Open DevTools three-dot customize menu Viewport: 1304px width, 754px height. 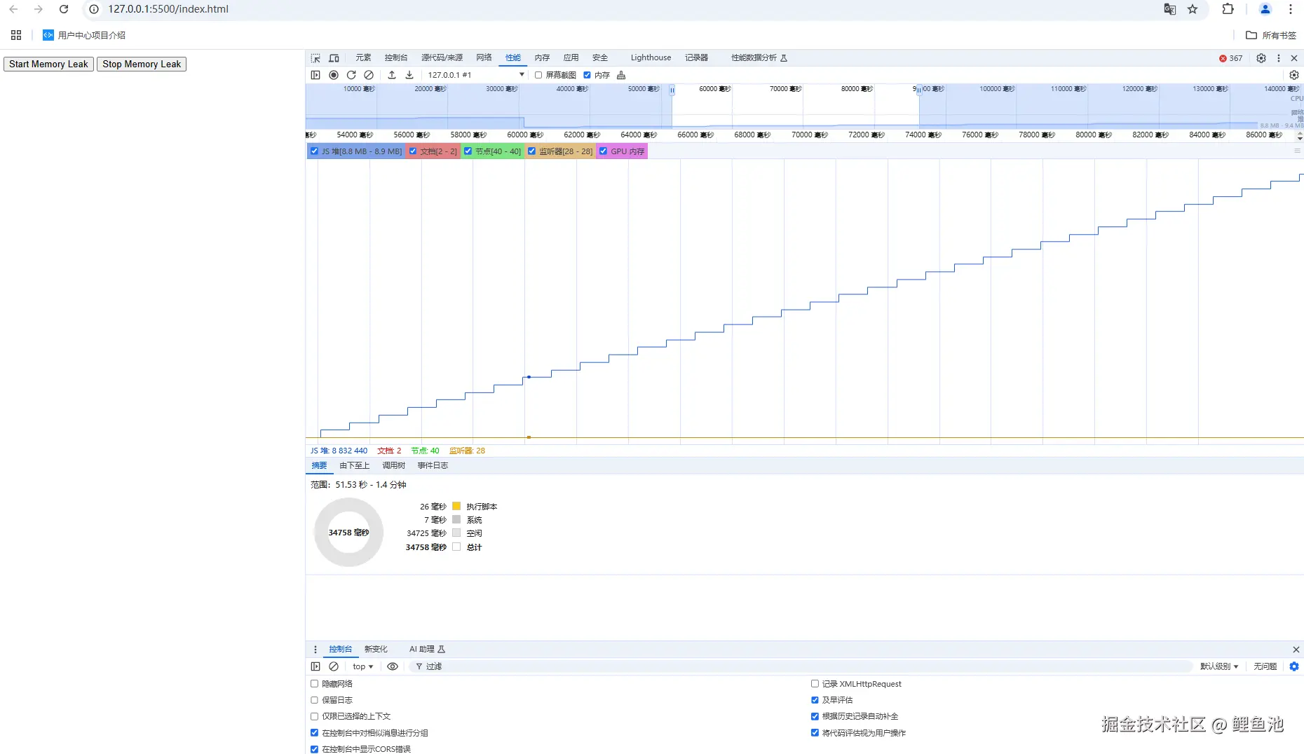1279,58
